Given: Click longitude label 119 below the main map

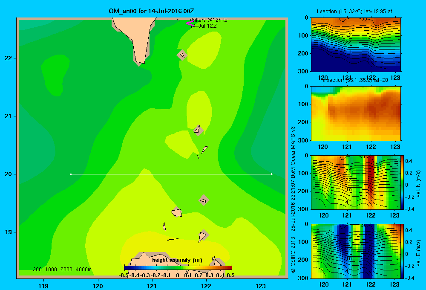Looking at the screenshot, I should (x=43, y=286).
